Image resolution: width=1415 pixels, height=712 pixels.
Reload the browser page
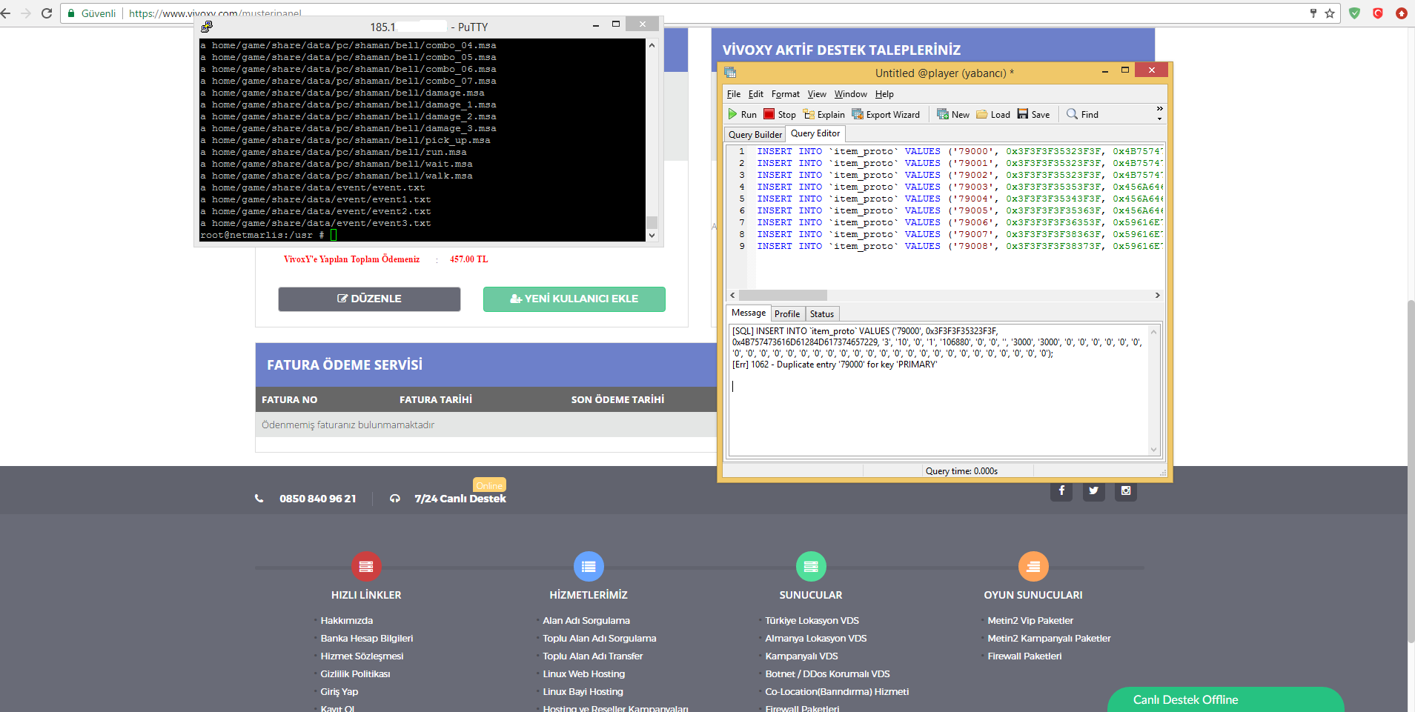[47, 13]
